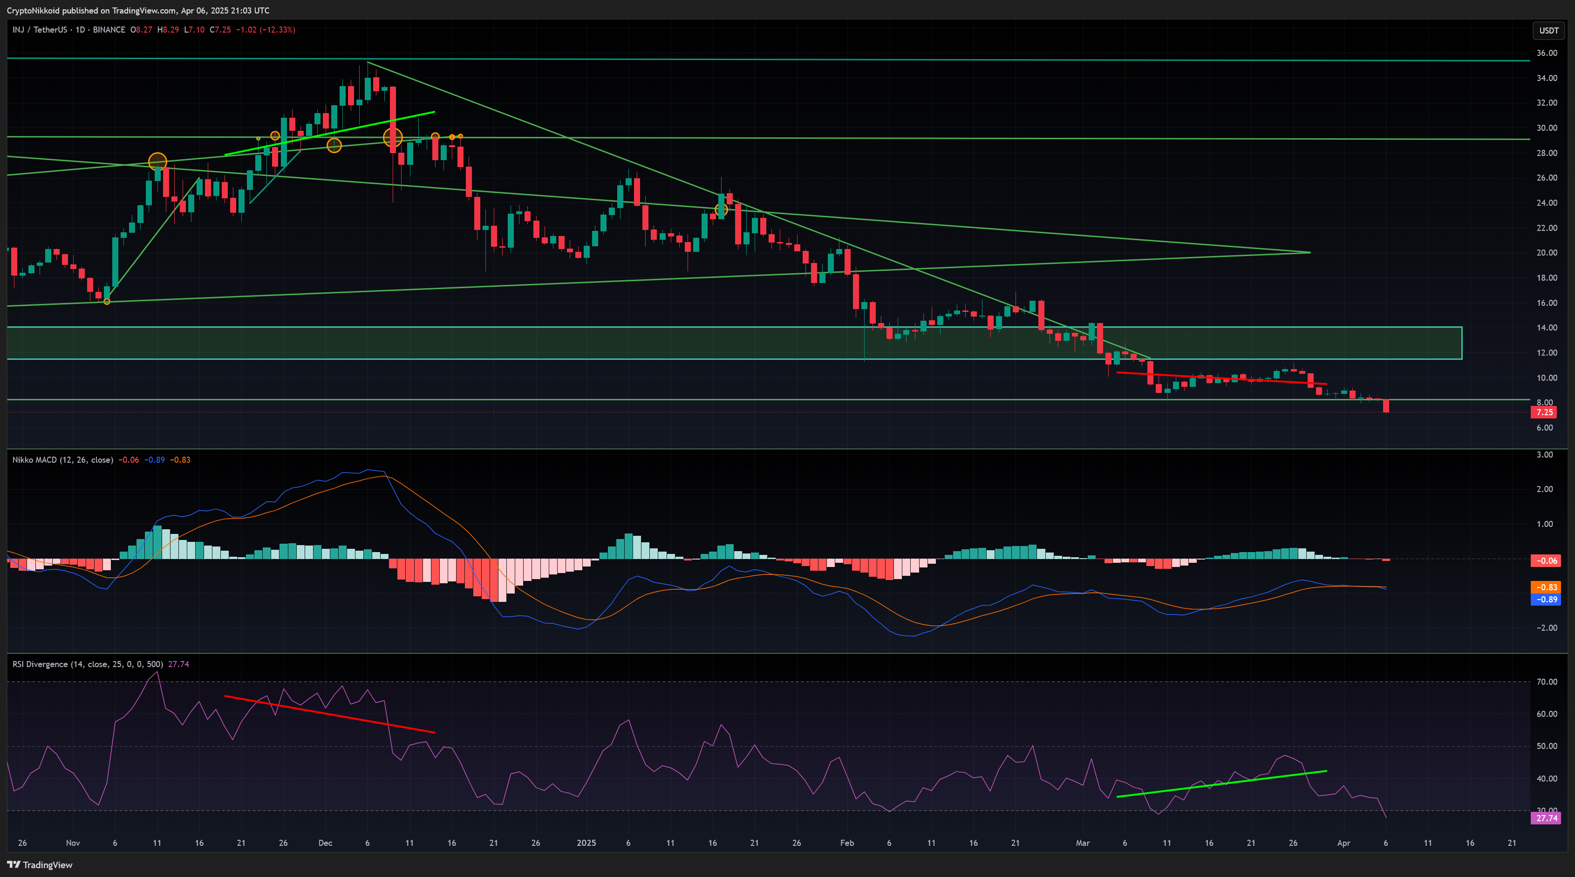Click the 70.00 RSI axis label
The height and width of the screenshot is (877, 1575).
[x=1547, y=682]
